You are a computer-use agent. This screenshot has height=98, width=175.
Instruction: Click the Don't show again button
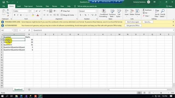133,22
